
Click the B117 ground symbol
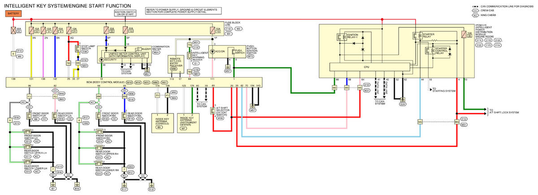pyautogui.click(x=124, y=185)
